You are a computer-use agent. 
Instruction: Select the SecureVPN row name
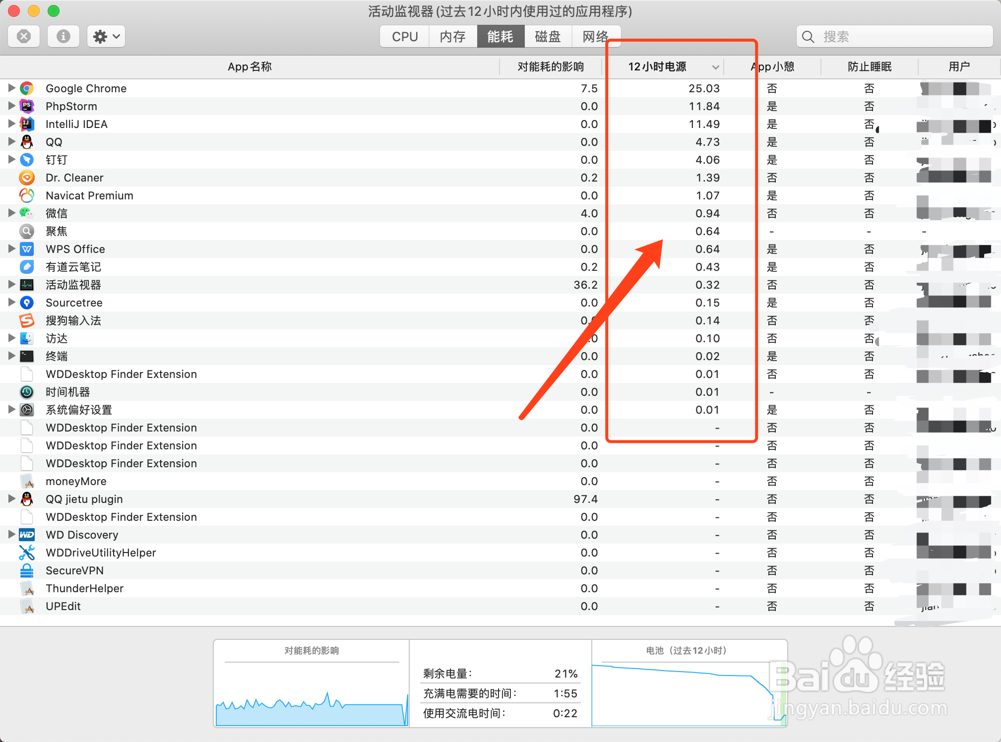point(75,570)
